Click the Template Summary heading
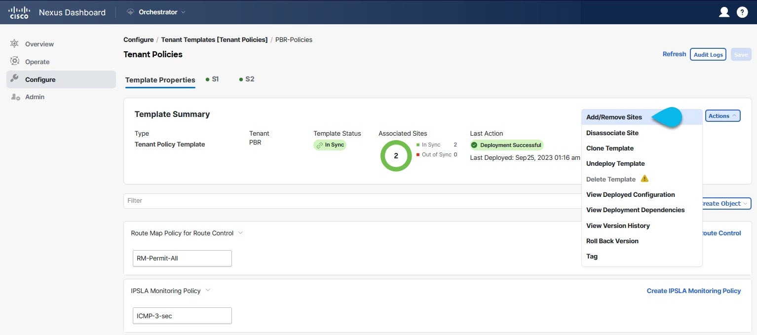This screenshot has width=757, height=335. pos(172,114)
